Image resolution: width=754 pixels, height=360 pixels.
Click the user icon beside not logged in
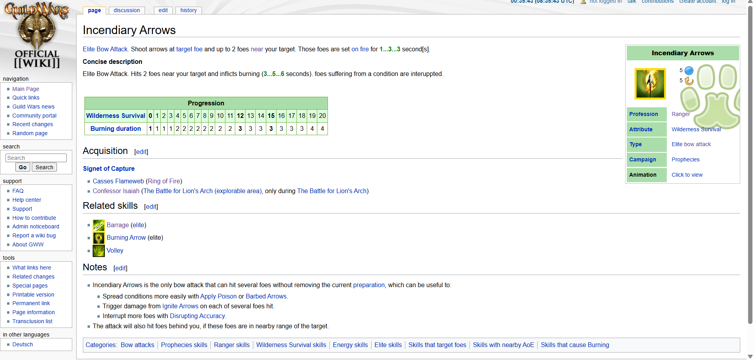(x=583, y=2)
